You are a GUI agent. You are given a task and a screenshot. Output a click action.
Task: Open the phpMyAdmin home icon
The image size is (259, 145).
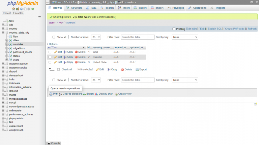pyautogui.click(x=13, y=9)
